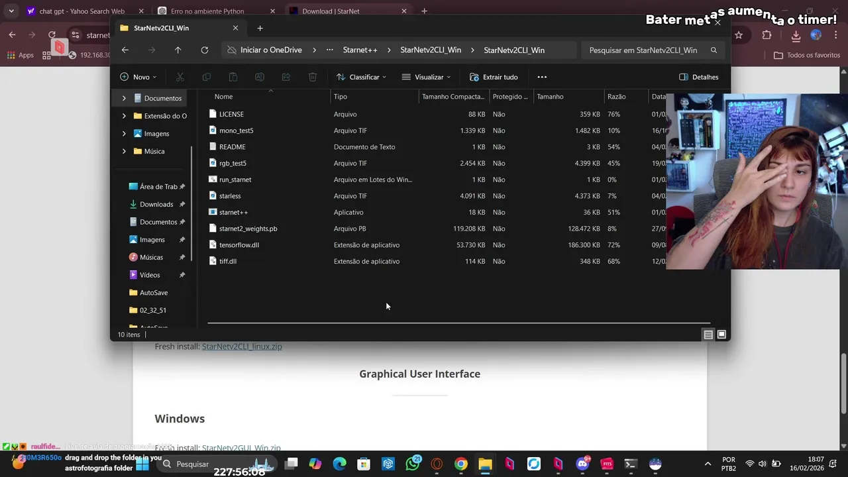848x477 pixels.
Task: Open the Visualizar view dropdown
Action: 426,77
